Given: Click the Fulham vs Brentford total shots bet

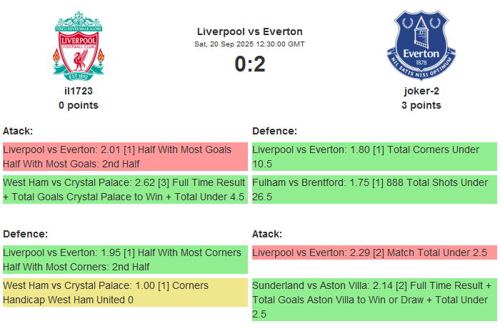Looking at the screenshot, I should point(374,190).
